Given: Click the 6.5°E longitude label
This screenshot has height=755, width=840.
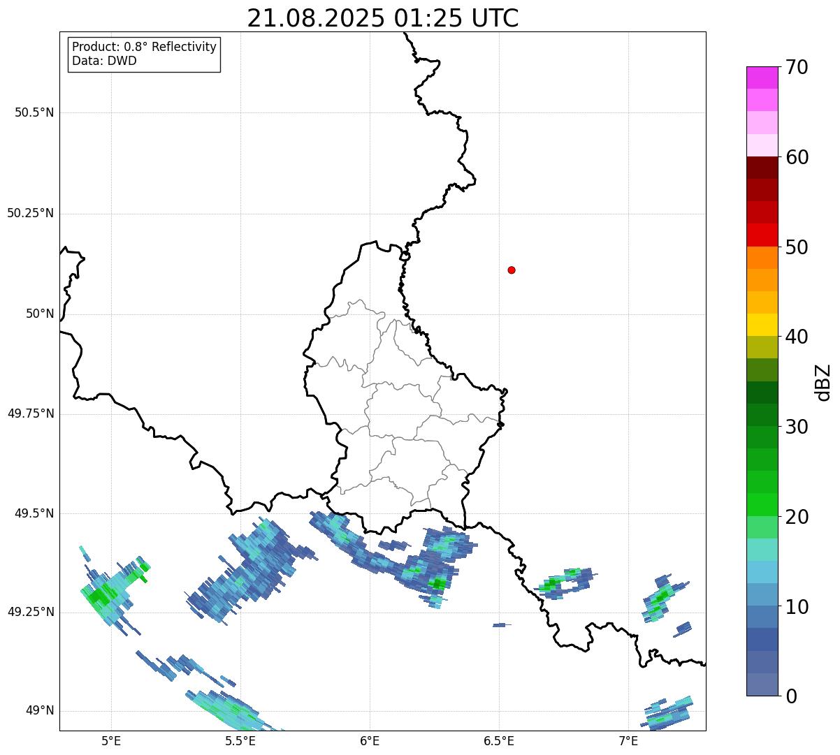Looking at the screenshot, I should point(499,740).
